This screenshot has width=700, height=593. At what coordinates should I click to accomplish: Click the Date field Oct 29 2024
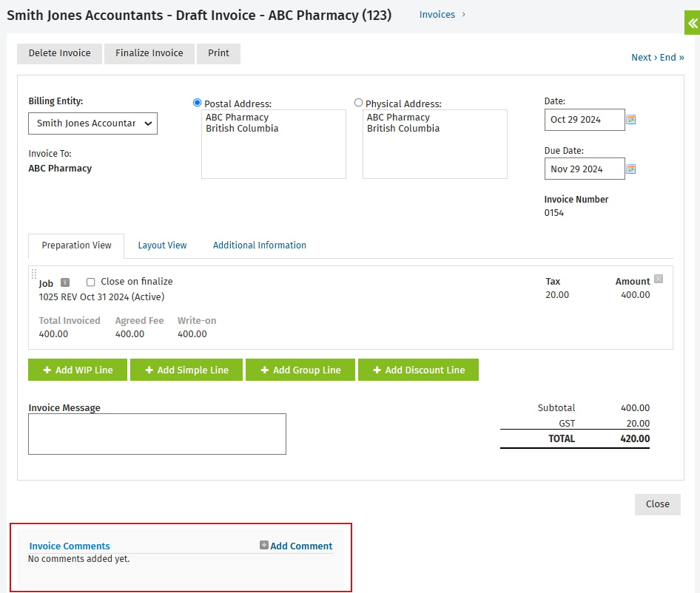tap(585, 120)
